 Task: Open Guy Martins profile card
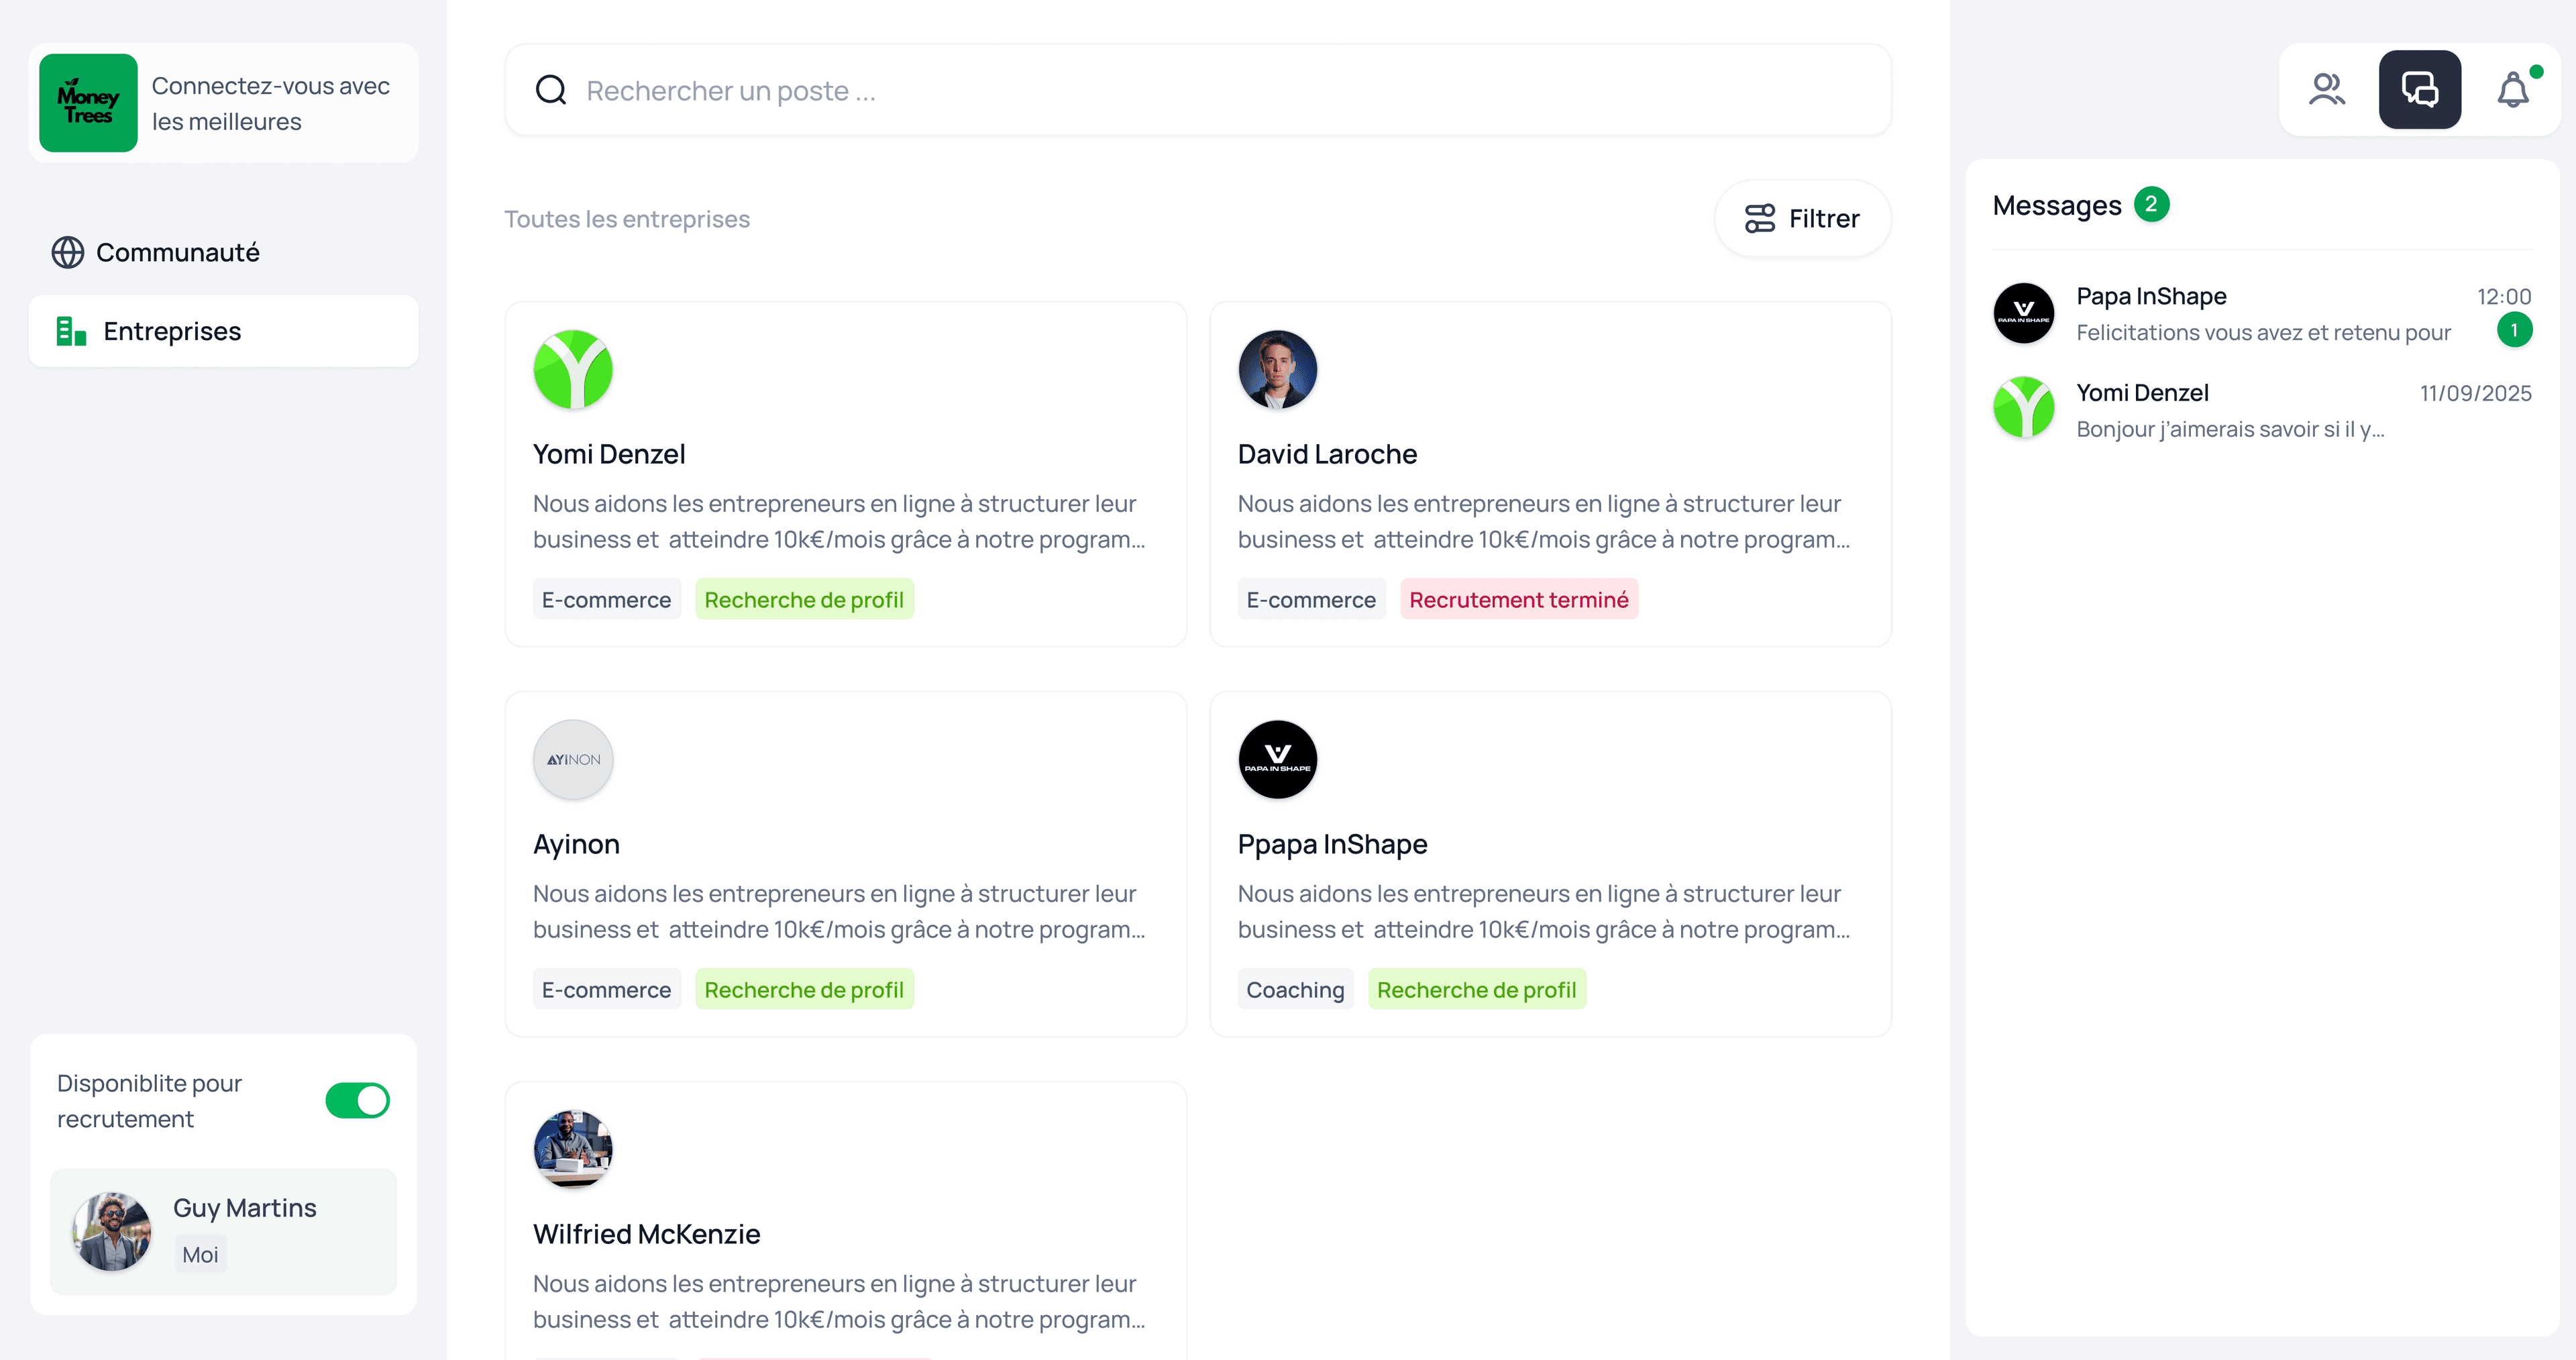223,1232
